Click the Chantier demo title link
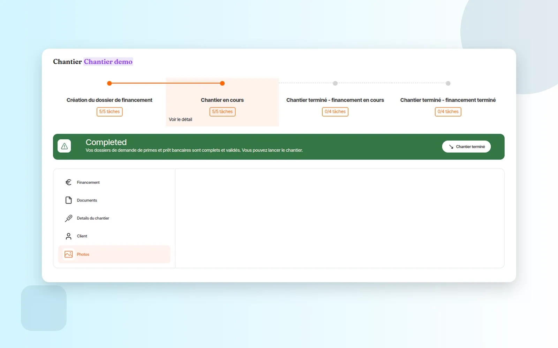 coord(108,62)
